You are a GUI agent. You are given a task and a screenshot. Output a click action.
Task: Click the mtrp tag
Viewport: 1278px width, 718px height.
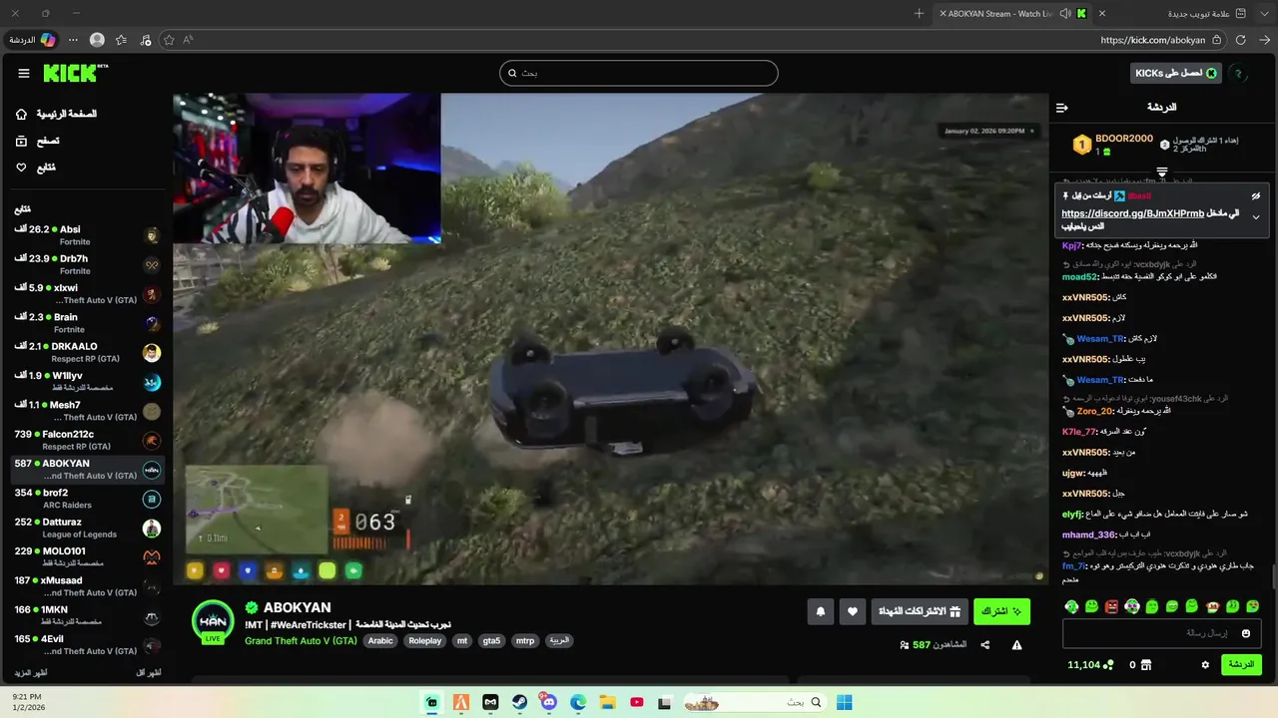(525, 641)
